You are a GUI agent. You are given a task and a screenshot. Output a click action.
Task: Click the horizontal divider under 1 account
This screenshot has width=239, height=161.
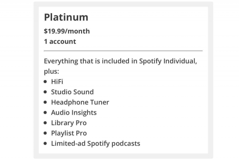[123, 51]
